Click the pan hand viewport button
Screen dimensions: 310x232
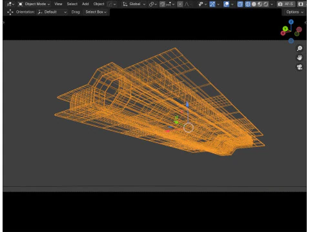pyautogui.click(x=300, y=58)
